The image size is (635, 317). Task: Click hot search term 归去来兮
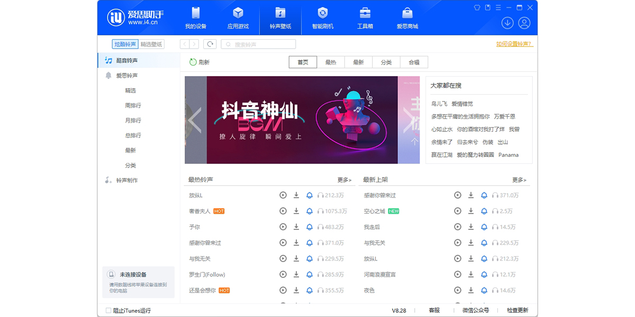(x=467, y=142)
